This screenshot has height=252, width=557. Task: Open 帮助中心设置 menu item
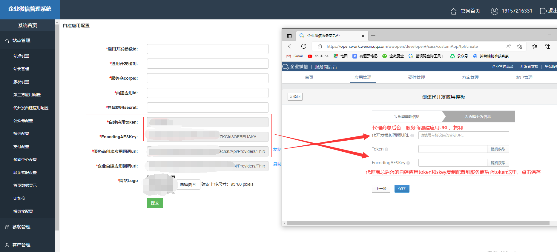[x=25, y=160]
